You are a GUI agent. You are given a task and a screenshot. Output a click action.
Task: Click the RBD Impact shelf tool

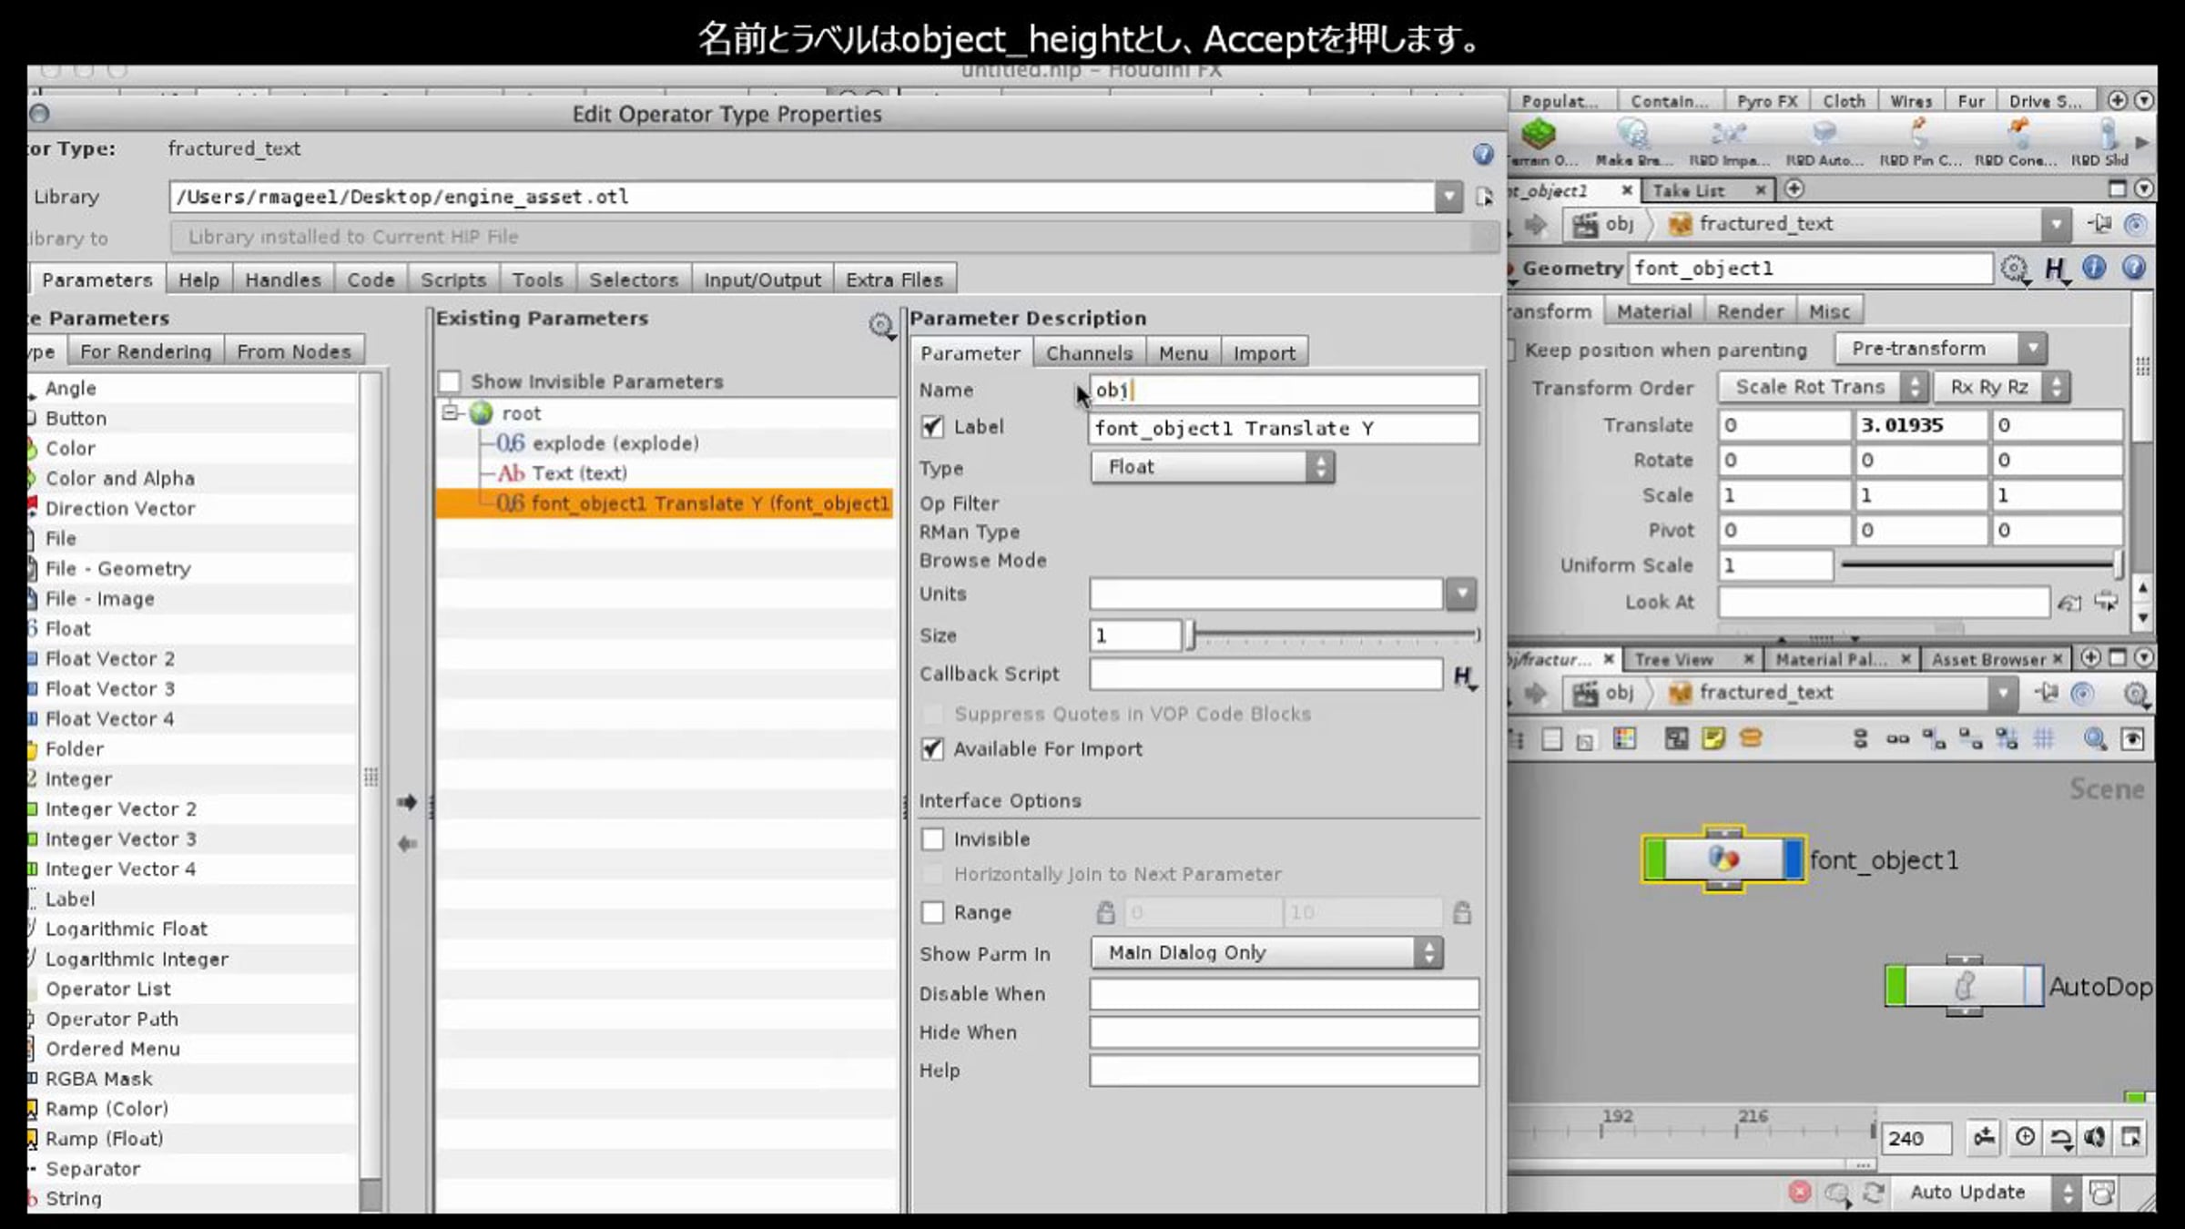tap(1728, 142)
